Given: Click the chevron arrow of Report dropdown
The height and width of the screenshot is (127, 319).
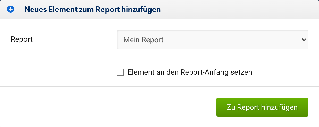Looking at the screenshot, I should pyautogui.click(x=304, y=40).
